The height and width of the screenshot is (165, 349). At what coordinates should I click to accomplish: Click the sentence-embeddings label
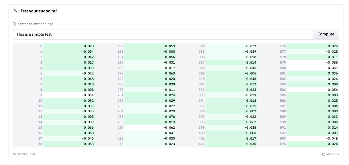pos(35,24)
